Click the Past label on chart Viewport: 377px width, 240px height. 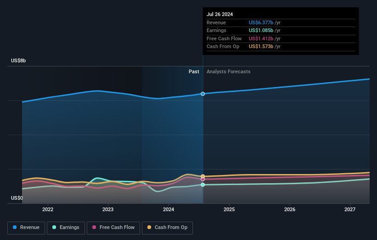point(194,71)
